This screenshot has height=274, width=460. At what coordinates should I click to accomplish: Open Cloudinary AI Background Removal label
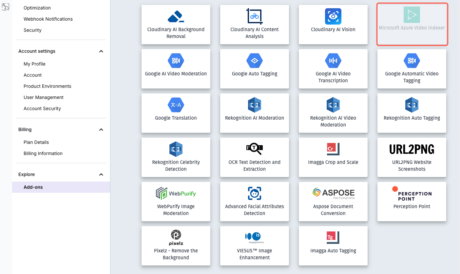click(x=176, y=33)
